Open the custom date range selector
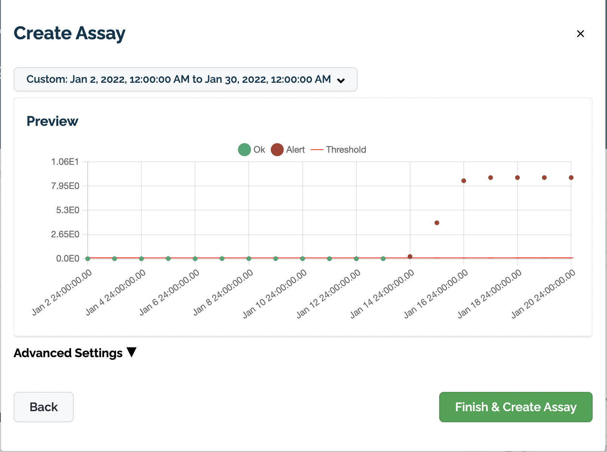Screen dimensions: 607x452 185,79
